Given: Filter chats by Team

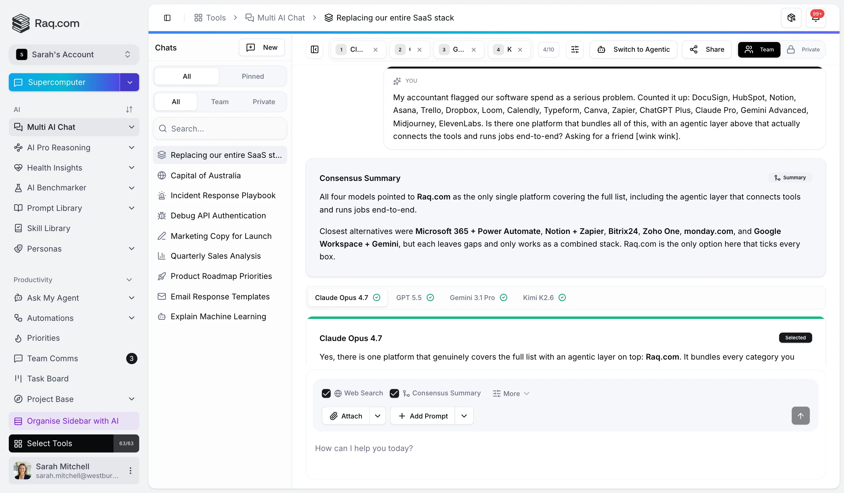Looking at the screenshot, I should (220, 102).
